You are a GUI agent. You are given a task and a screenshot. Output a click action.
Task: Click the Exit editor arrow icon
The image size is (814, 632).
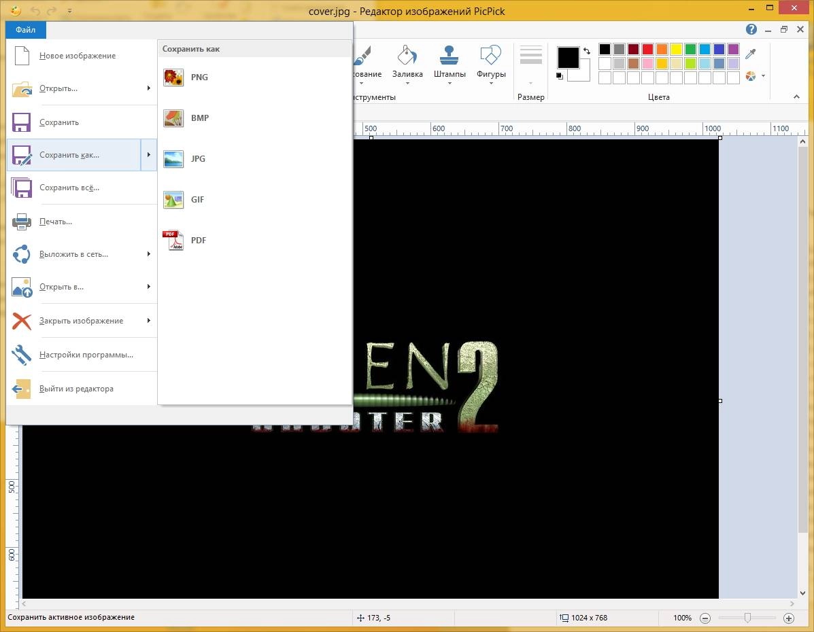coord(21,389)
